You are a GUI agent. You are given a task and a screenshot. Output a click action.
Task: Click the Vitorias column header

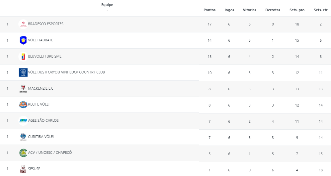pyautogui.click(x=250, y=10)
